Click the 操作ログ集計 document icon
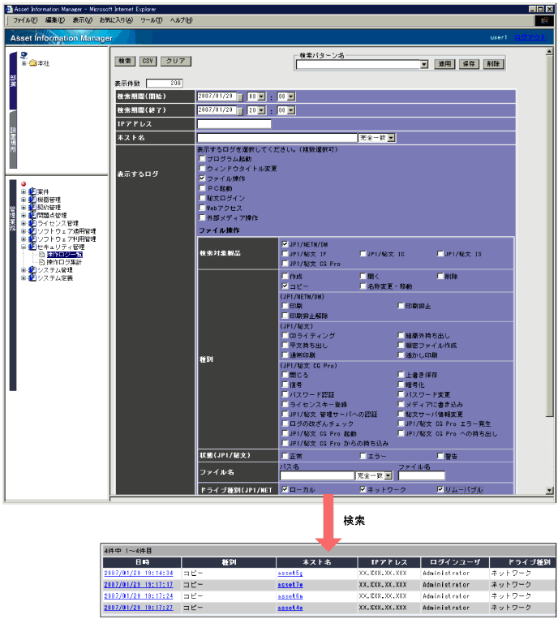The width and height of the screenshot is (558, 619). coord(41,263)
